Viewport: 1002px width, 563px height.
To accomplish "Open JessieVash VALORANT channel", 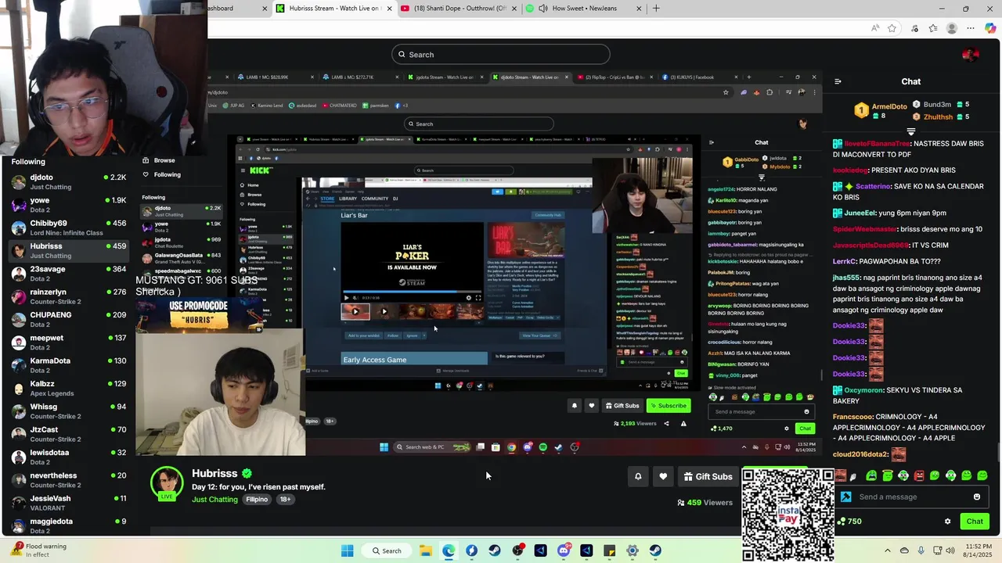I will tap(67, 503).
